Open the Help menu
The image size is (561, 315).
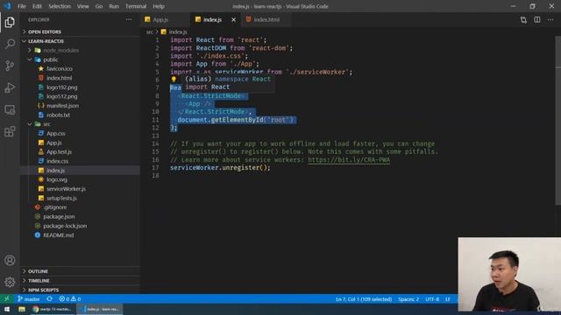click(x=159, y=6)
